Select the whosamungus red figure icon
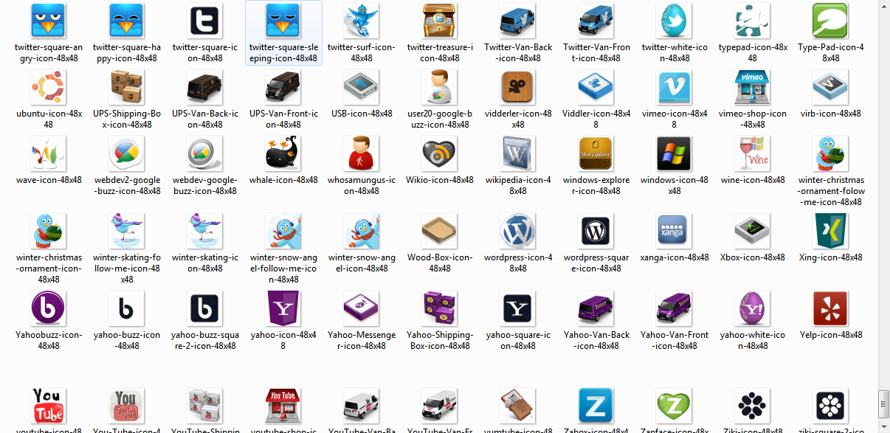The image size is (890, 433). coord(362,154)
